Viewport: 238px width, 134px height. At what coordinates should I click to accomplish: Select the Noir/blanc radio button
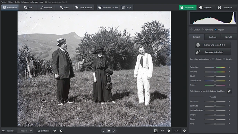(x=203, y=30)
